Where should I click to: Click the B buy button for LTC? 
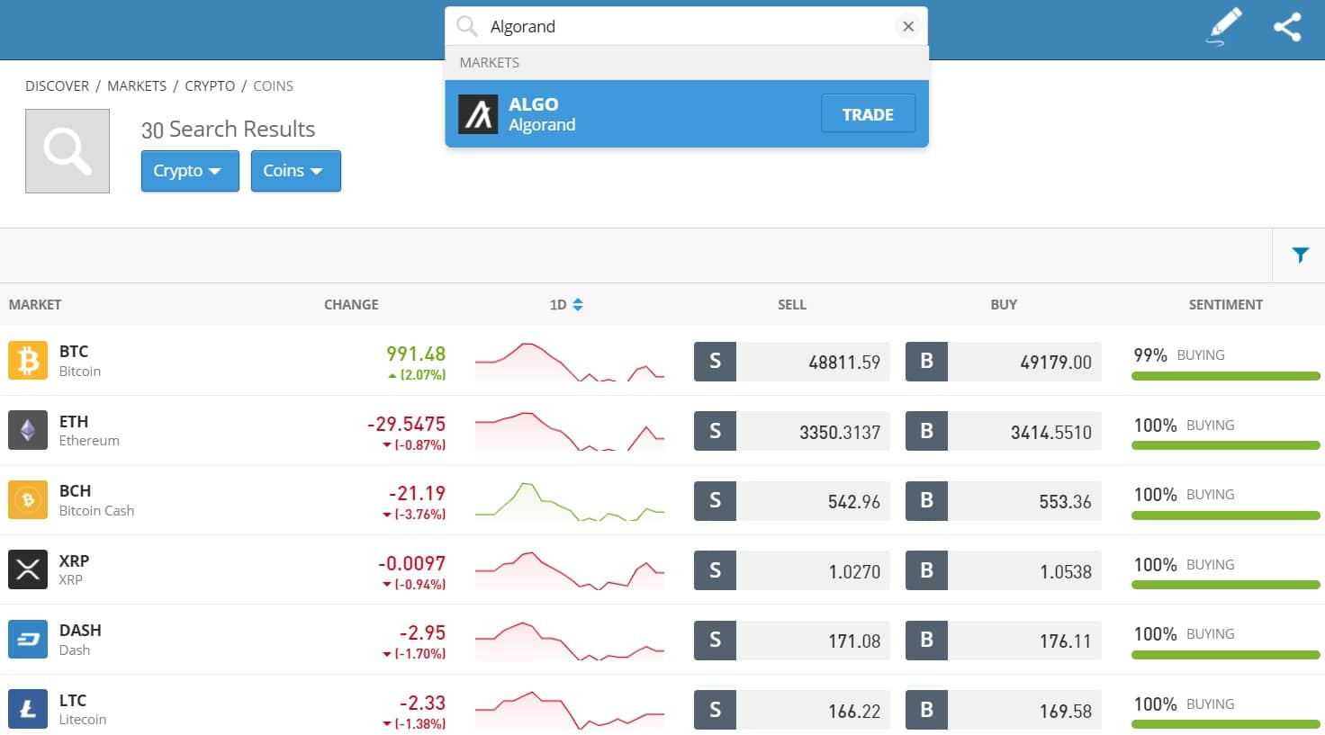tap(926, 710)
